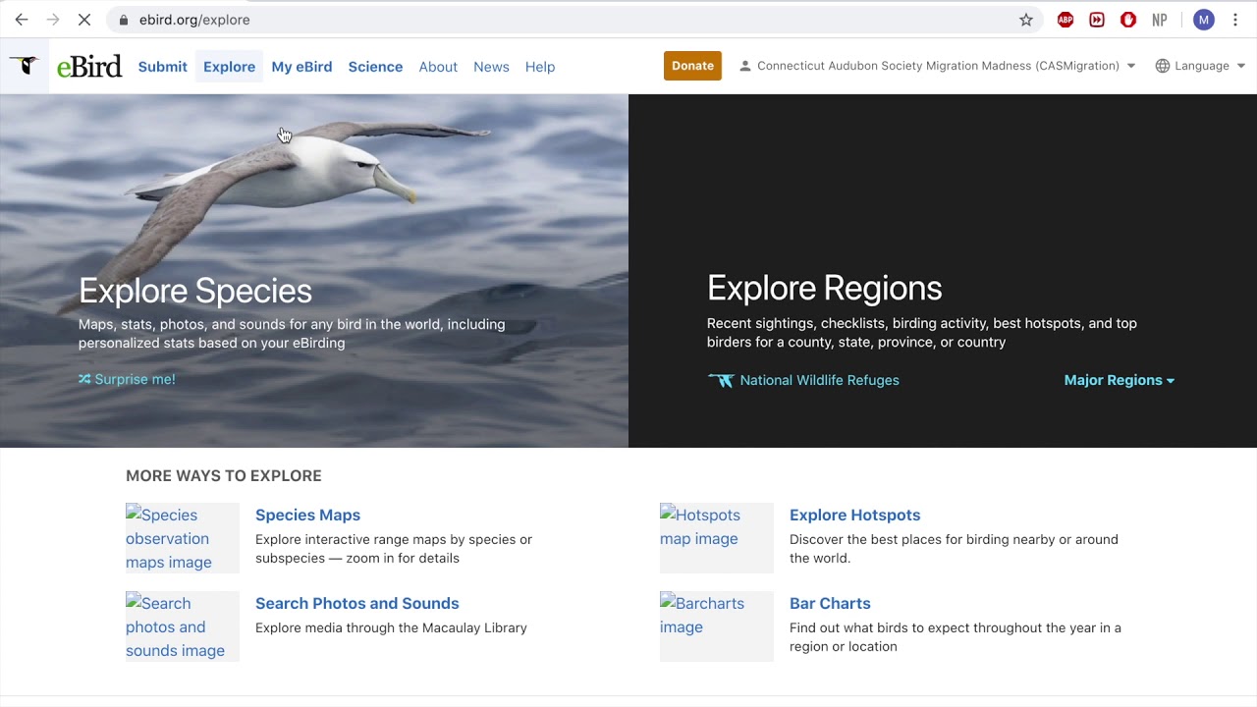Click the Hotspots map image thumbnail
Image resolution: width=1257 pixels, height=707 pixels.
coord(716,537)
